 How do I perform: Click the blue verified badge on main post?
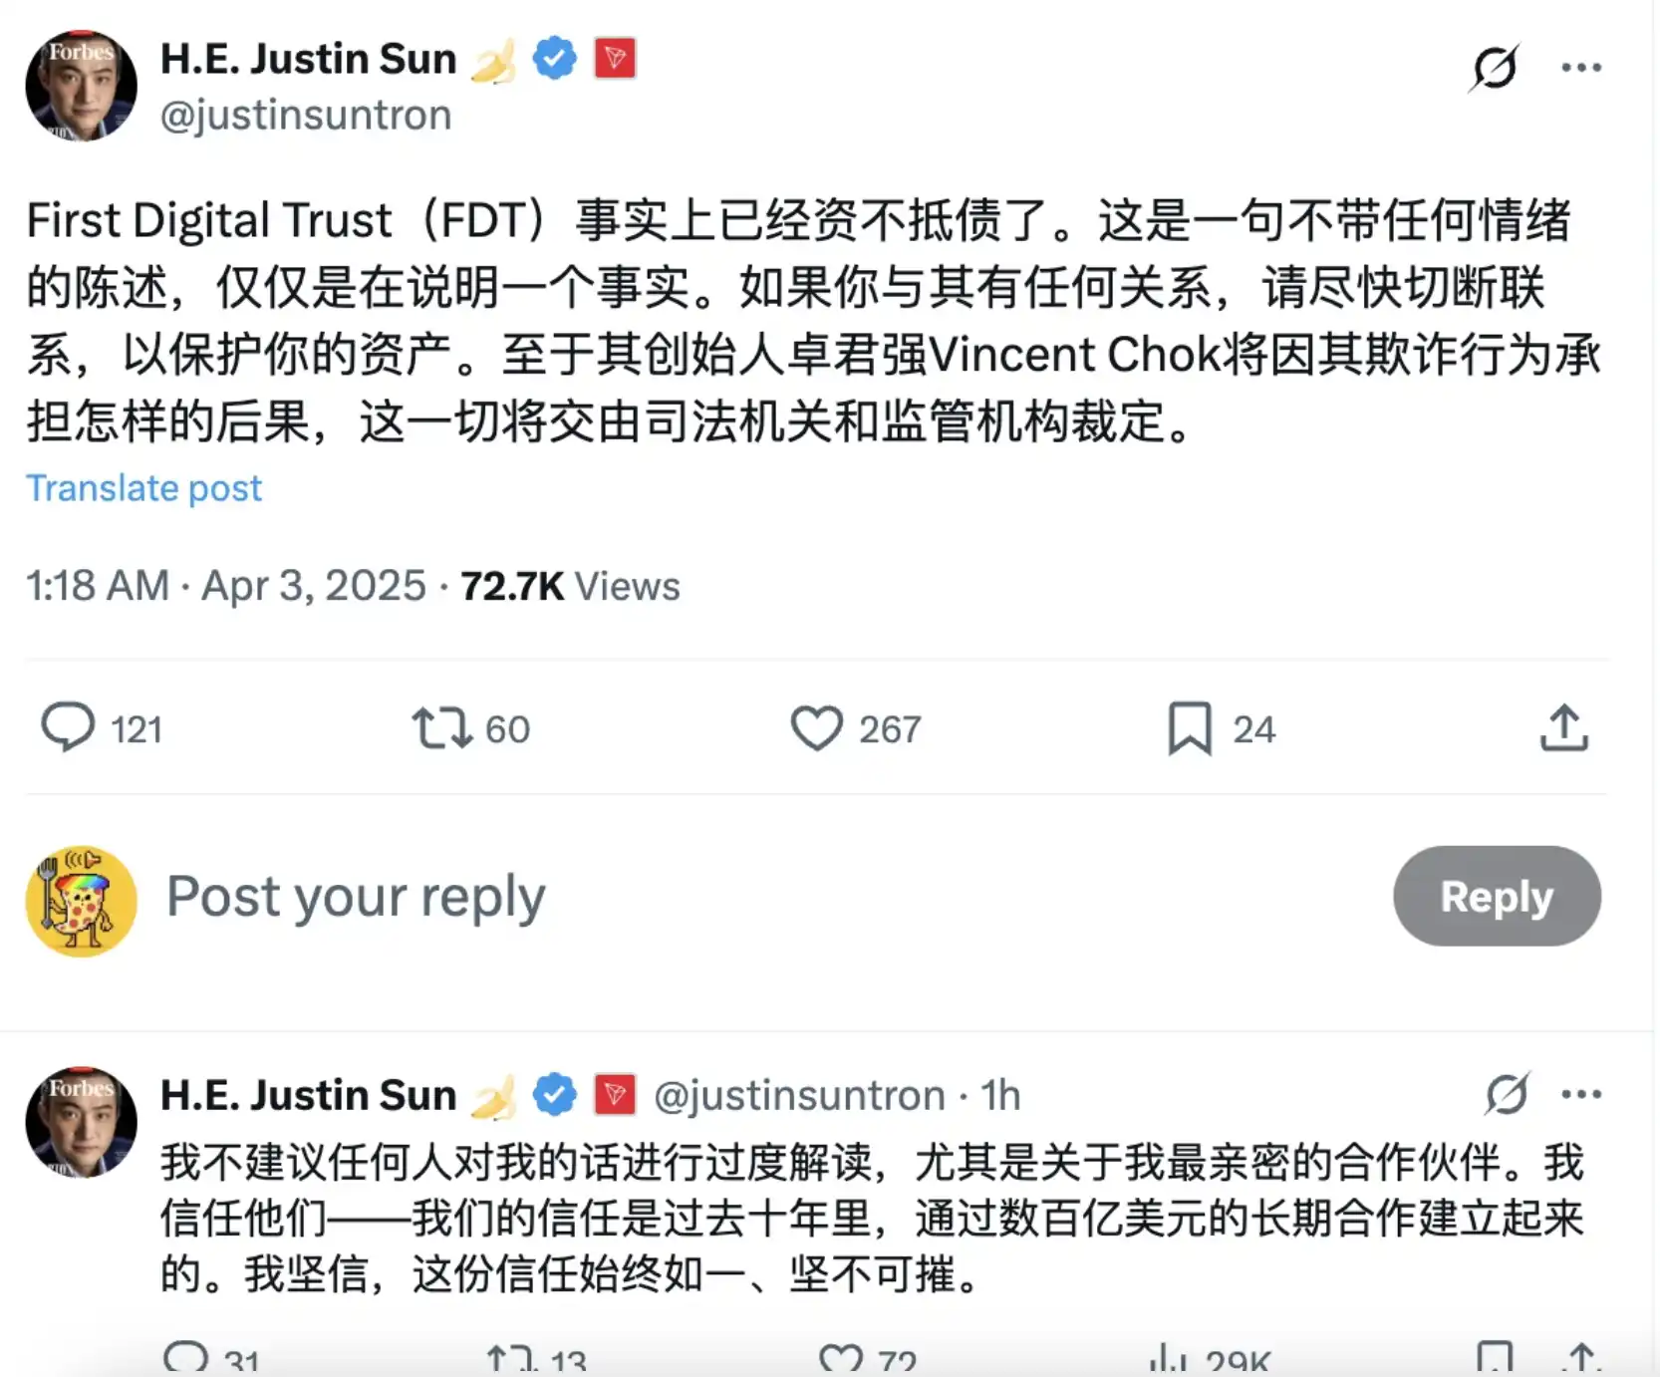point(555,58)
